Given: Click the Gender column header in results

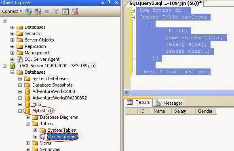Looking at the screenshot, I should tap(206, 111).
